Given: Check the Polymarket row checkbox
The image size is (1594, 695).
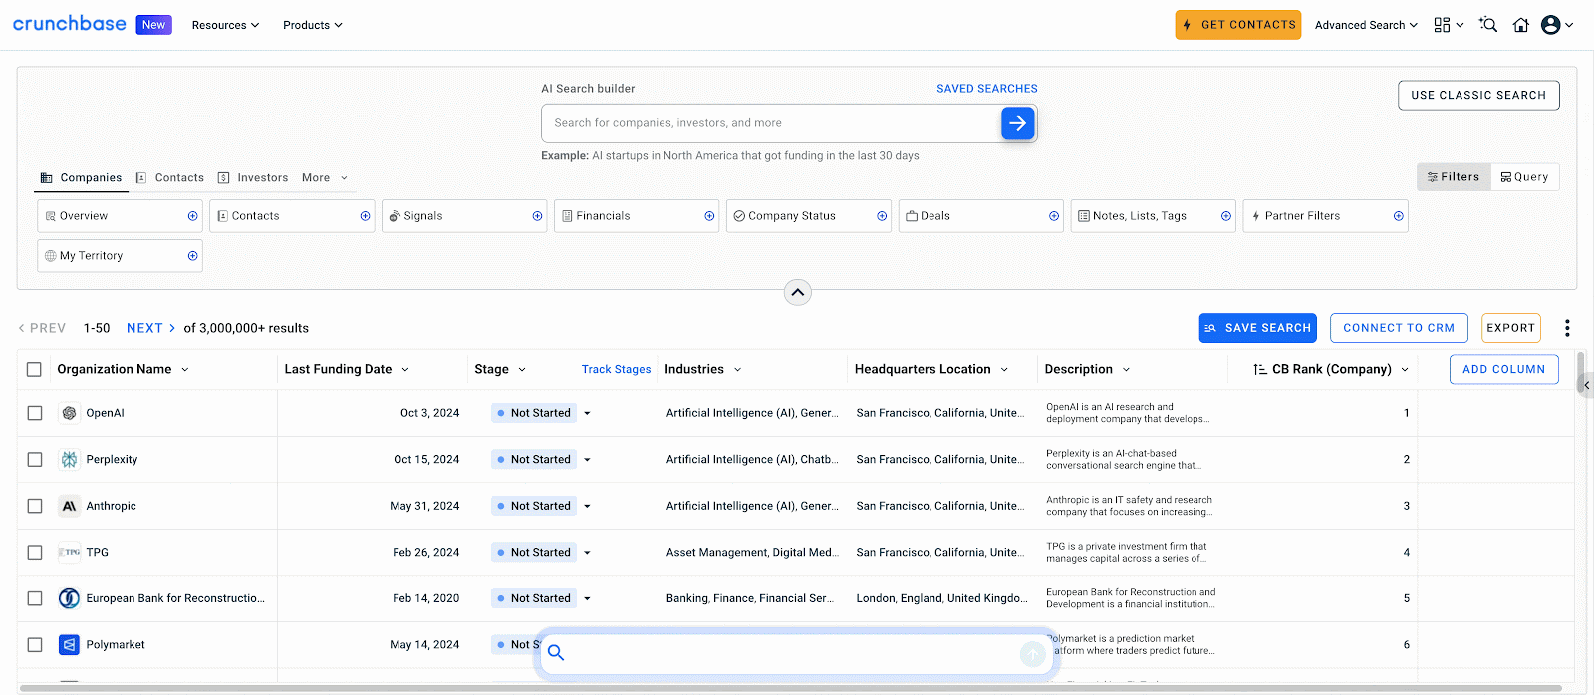Looking at the screenshot, I should click(35, 645).
